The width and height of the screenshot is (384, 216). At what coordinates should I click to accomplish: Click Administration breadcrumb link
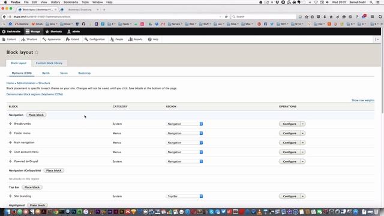(x=26, y=83)
